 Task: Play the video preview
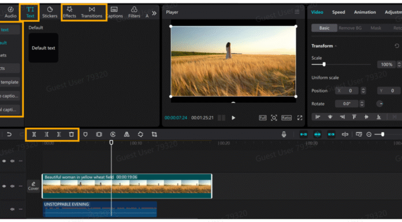tap(233, 118)
